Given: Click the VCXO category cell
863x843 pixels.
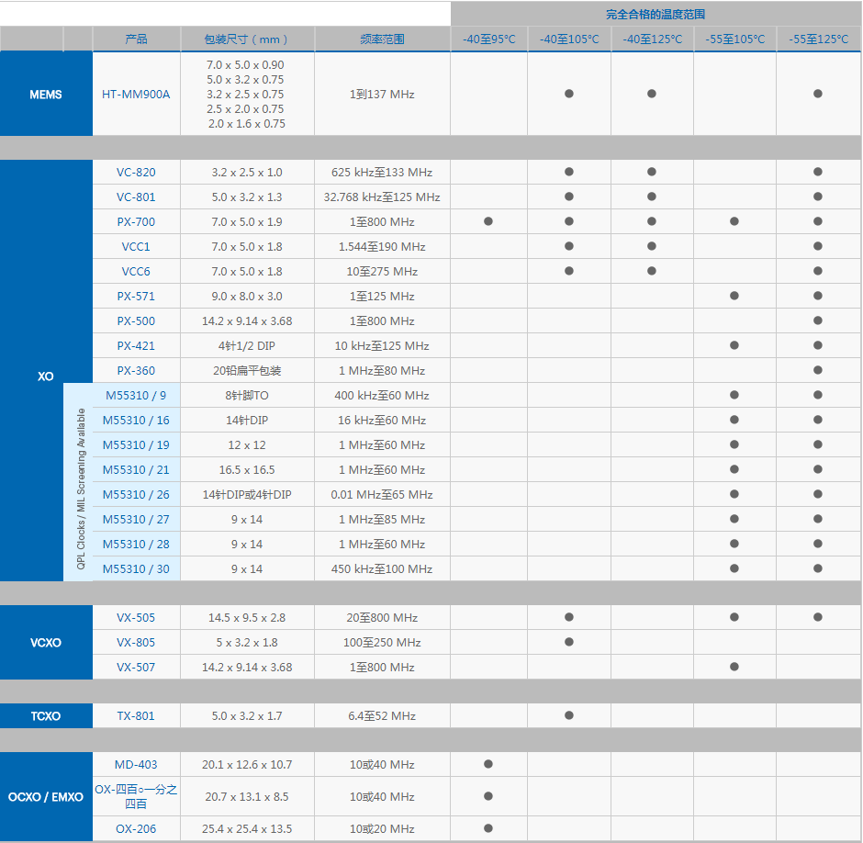Looking at the screenshot, I should click(x=46, y=642).
